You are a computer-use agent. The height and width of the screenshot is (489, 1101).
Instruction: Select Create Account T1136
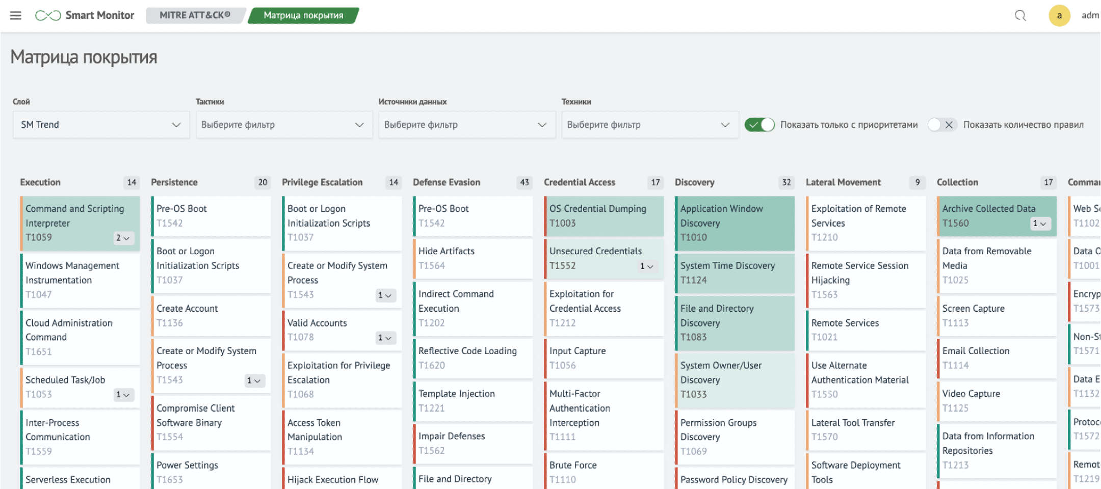[x=211, y=316]
